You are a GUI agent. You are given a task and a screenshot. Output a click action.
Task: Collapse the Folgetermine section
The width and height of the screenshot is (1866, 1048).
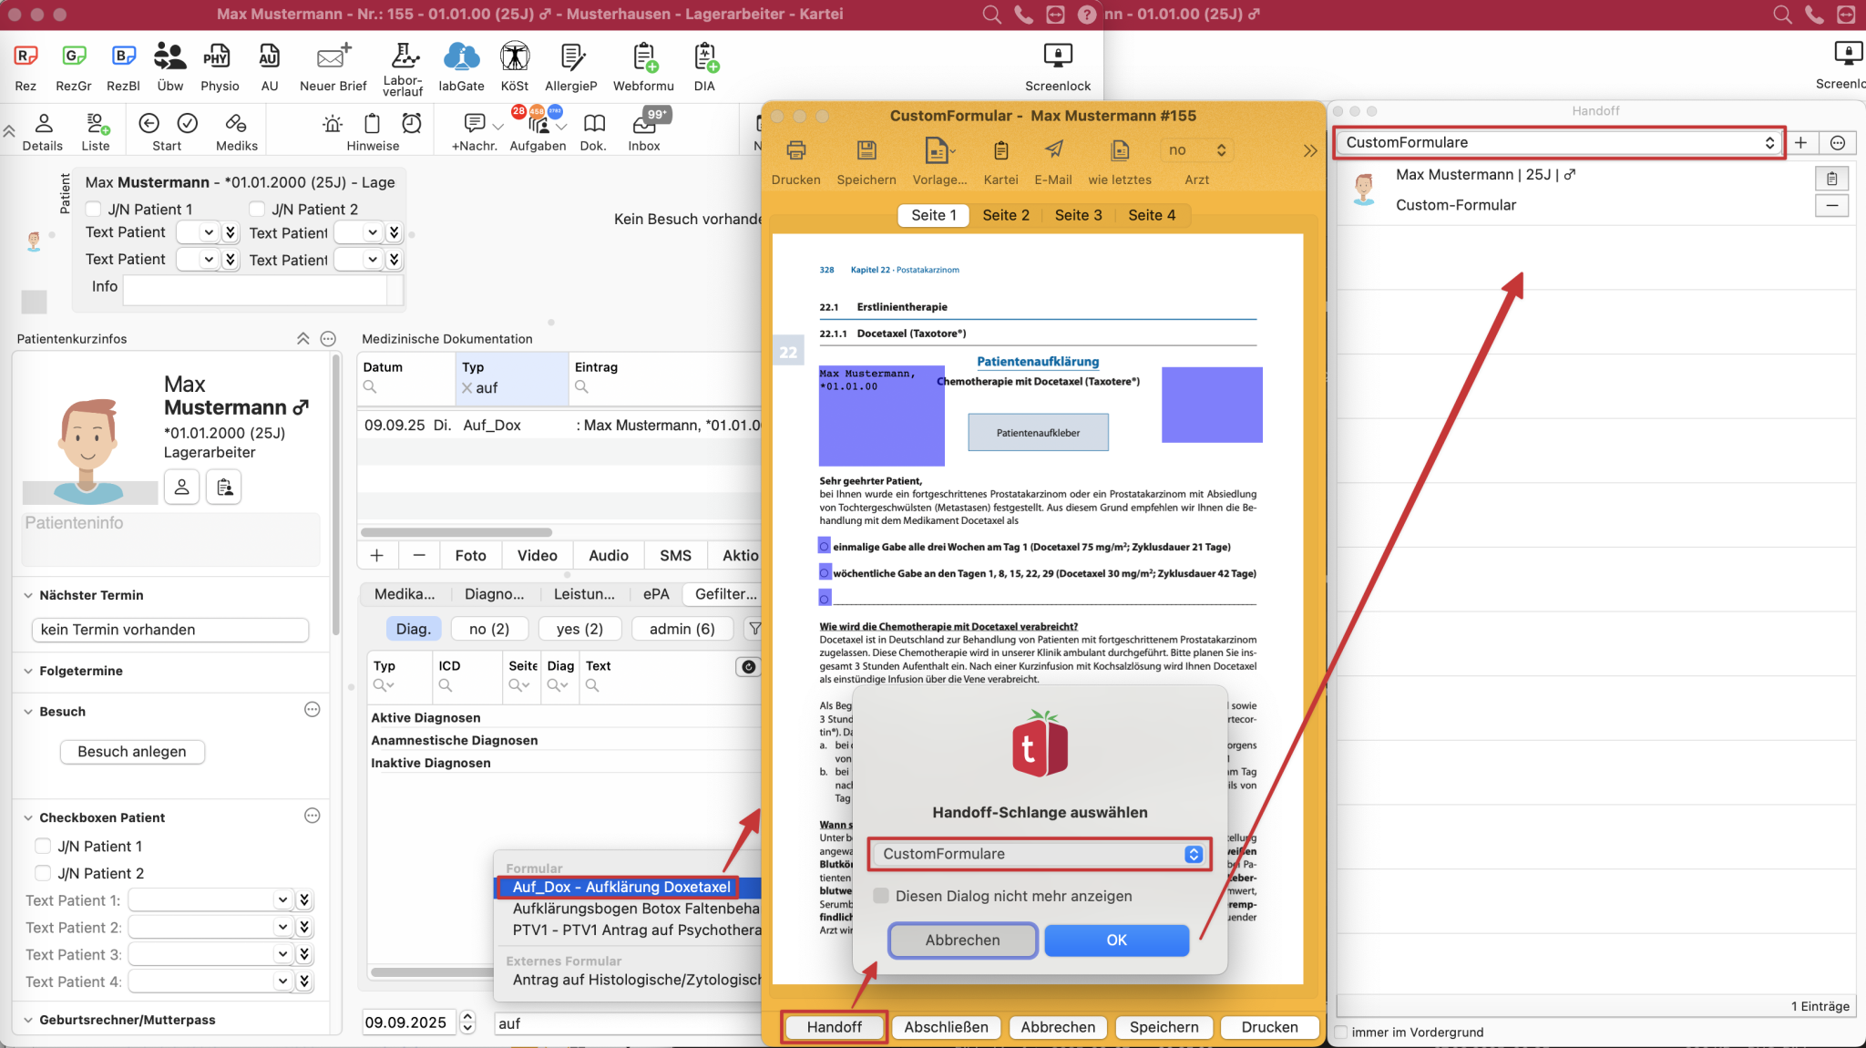(x=28, y=671)
